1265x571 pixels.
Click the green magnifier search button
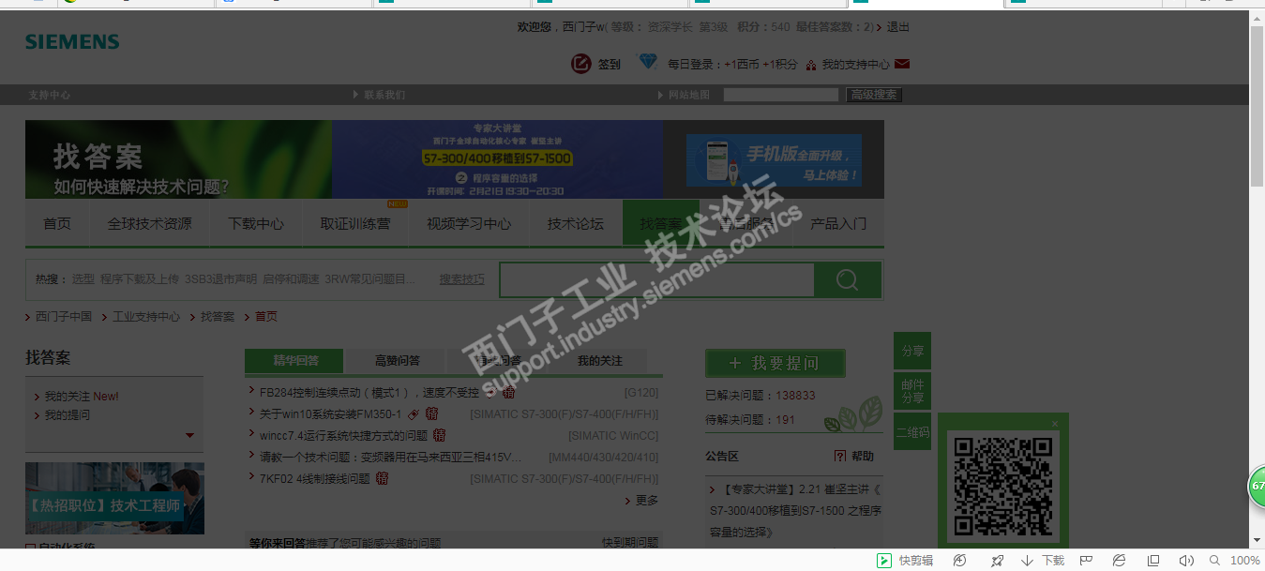click(848, 279)
